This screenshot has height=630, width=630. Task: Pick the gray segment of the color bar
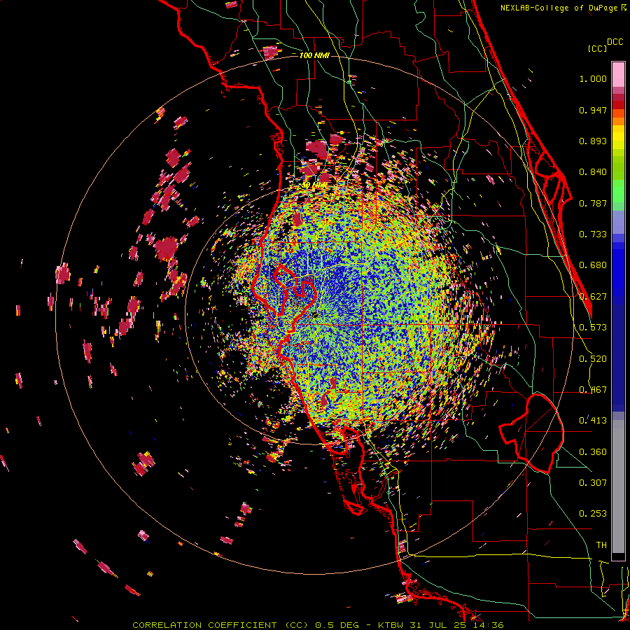point(618,486)
